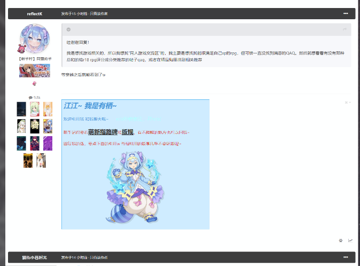Filter posts with 只看该作者 in 猫街小巷时光's header
This screenshot has height=266, width=360.
99,257
